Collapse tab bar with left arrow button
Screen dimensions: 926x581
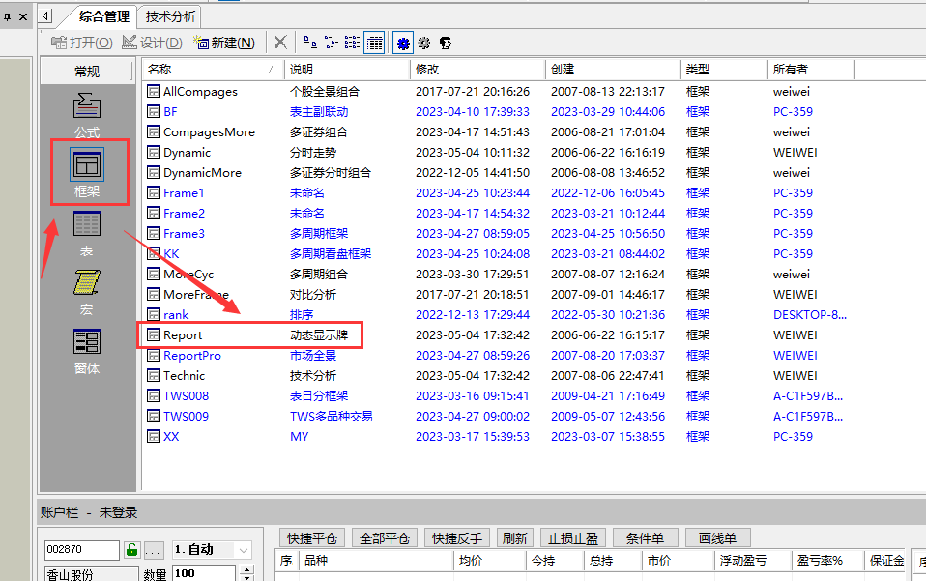[45, 15]
